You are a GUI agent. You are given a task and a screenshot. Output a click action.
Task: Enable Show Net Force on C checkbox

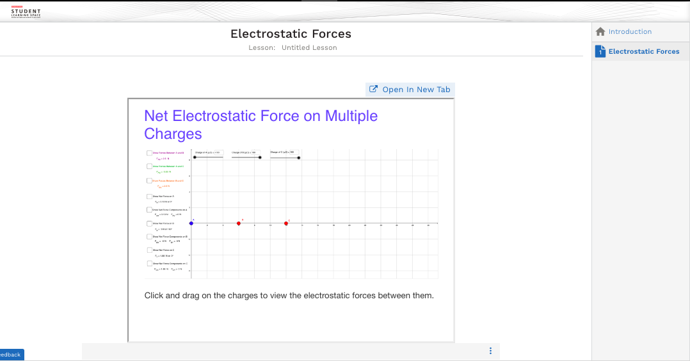(x=149, y=250)
